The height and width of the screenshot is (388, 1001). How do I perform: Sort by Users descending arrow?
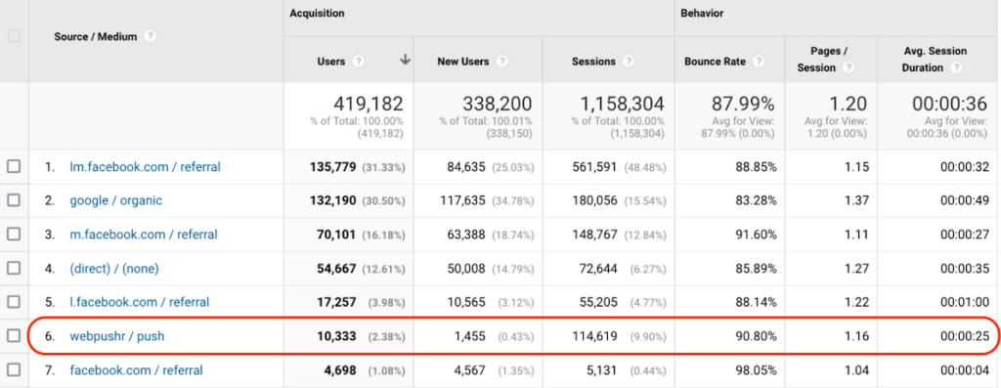(x=405, y=60)
